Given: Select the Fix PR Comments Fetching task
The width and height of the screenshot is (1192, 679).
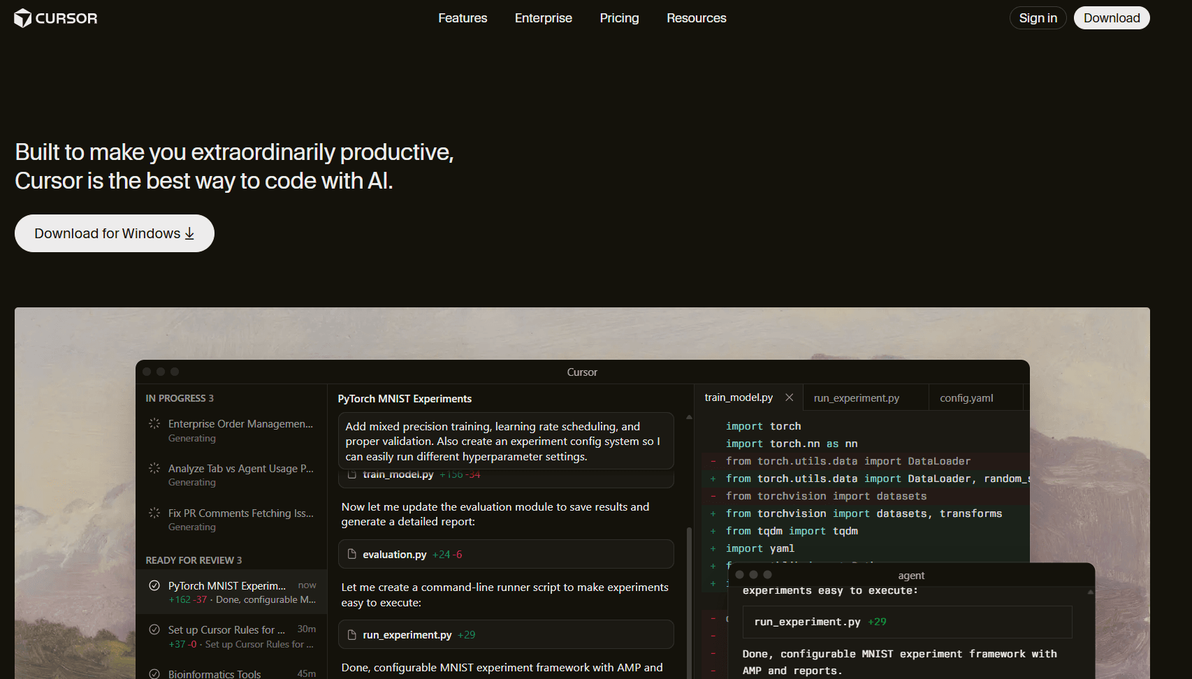Looking at the screenshot, I should tap(240, 513).
